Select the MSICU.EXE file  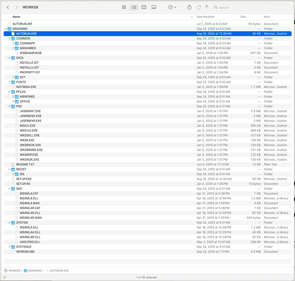click(x=147, y=126)
